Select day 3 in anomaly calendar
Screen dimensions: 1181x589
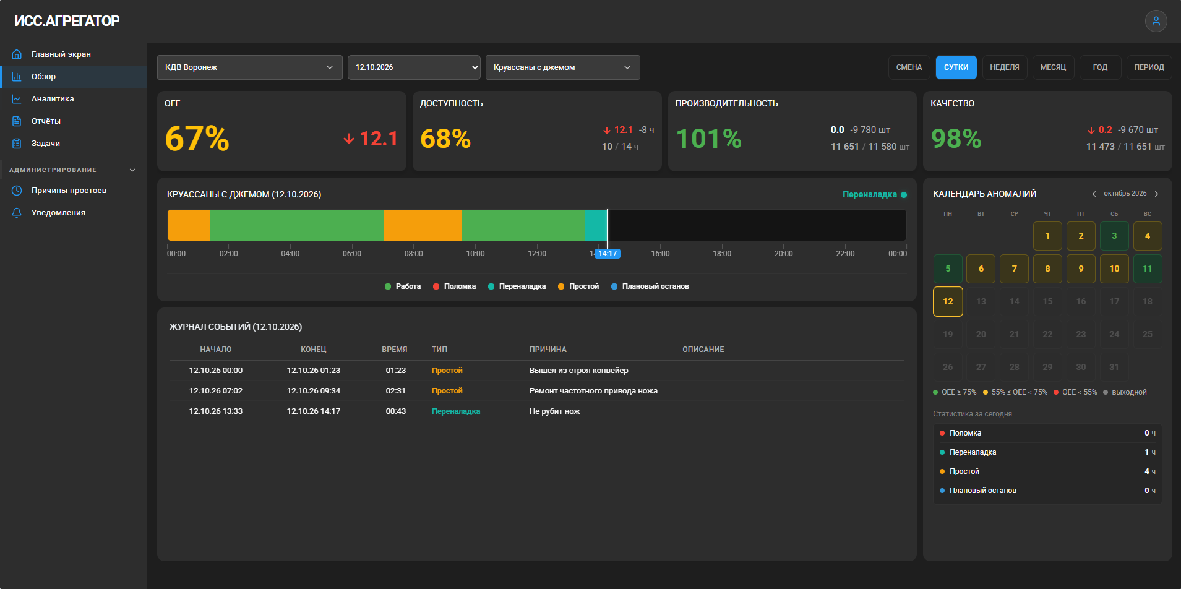[1114, 236]
